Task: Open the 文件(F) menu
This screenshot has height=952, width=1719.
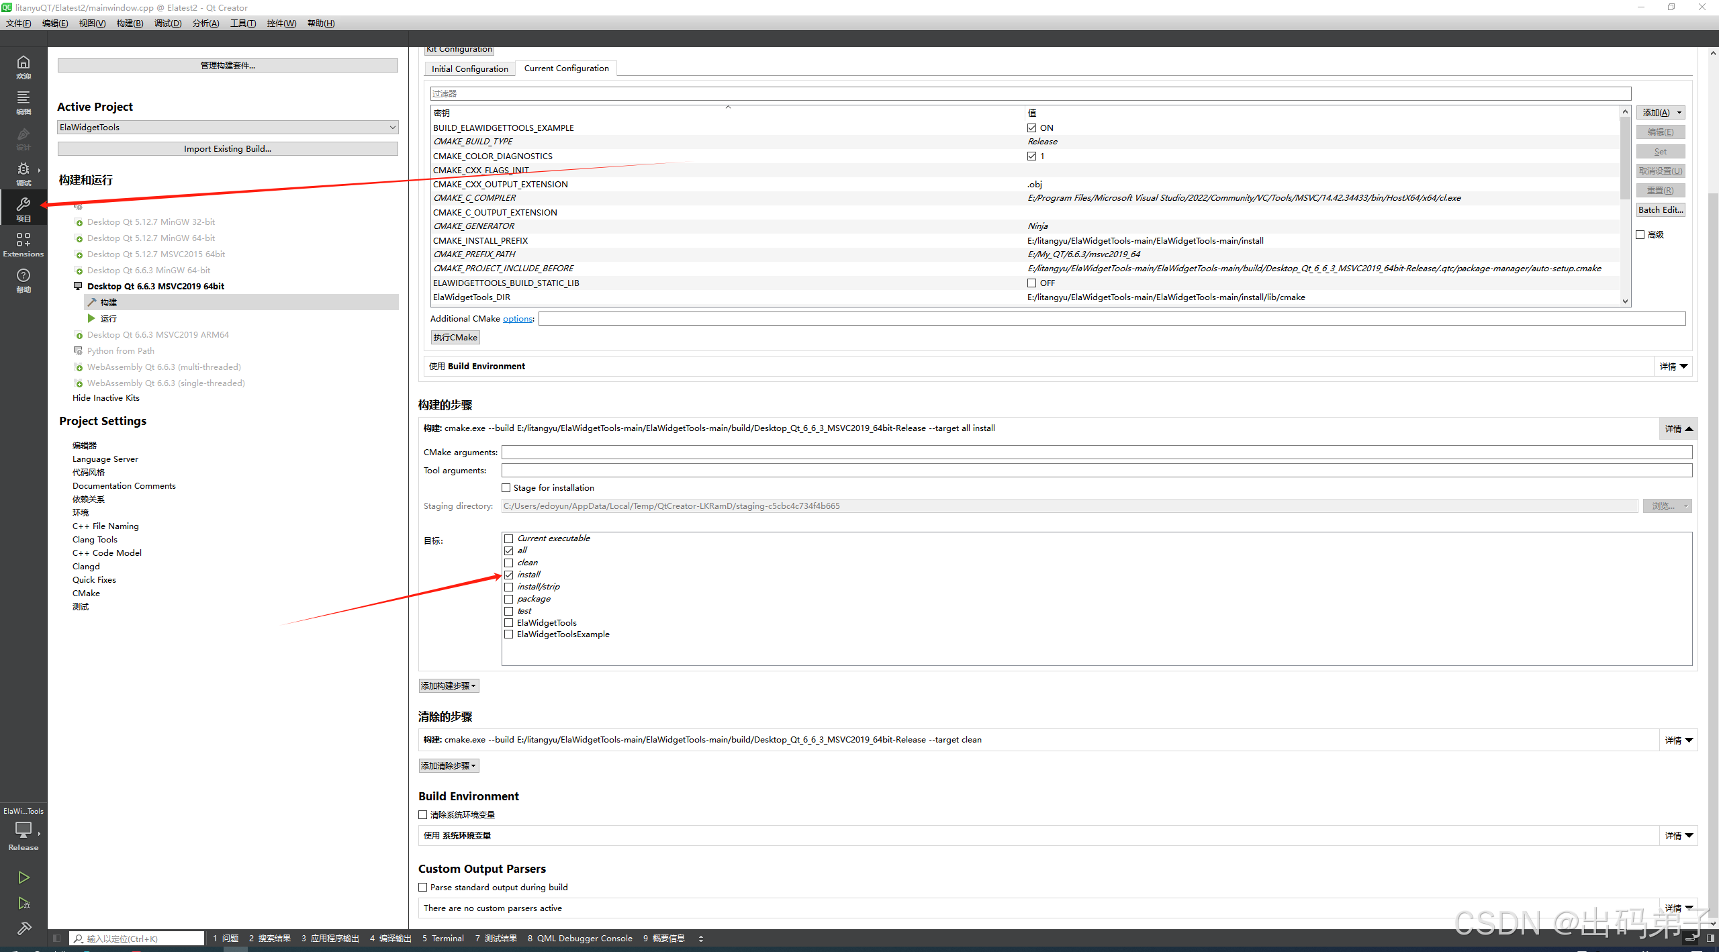Action: (19, 23)
